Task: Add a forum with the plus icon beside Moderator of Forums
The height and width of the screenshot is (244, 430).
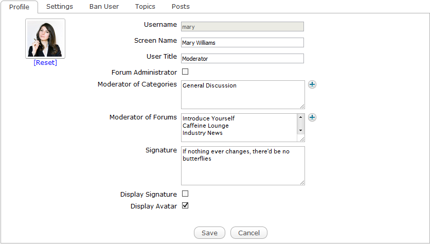Action: [x=312, y=117]
